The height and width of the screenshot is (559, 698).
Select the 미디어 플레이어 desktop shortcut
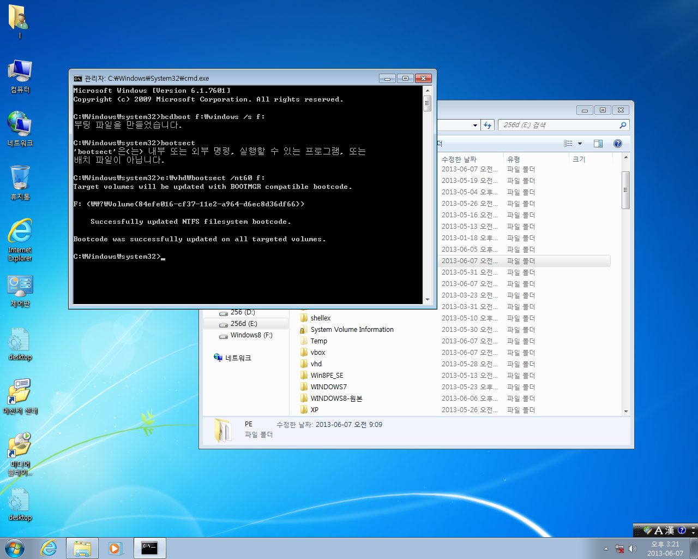pos(20,454)
